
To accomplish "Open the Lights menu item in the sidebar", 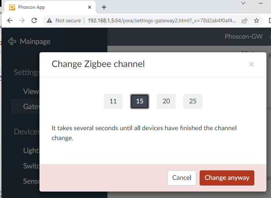I will 31,150.
